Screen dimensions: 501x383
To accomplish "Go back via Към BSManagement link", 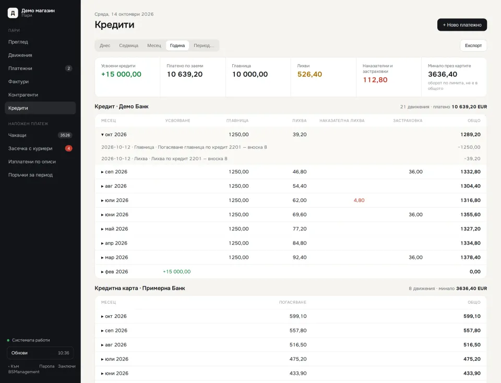I will pos(23,369).
